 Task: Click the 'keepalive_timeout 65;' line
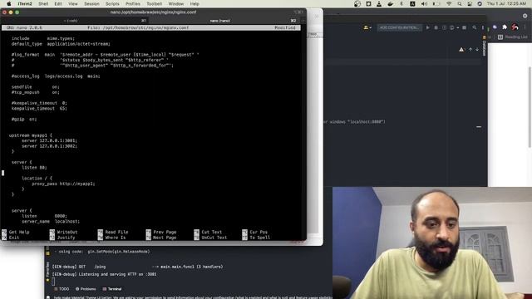pyautogui.click(x=39, y=109)
